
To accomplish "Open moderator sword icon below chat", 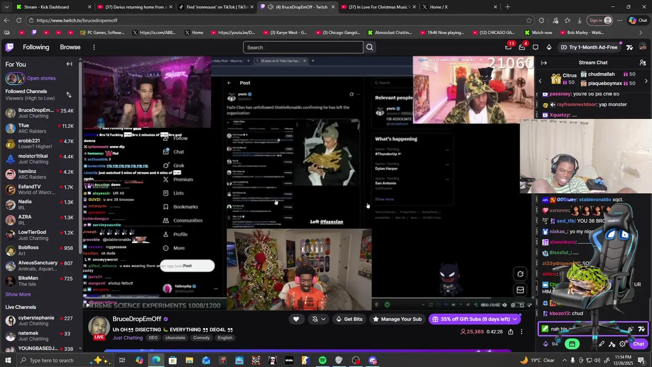I will pos(602,344).
